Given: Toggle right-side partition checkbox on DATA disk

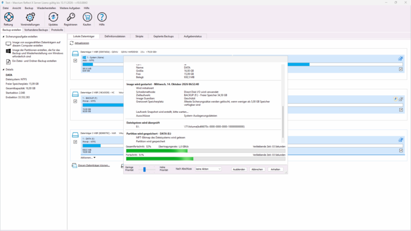Looking at the screenshot, I should tap(401, 150).
